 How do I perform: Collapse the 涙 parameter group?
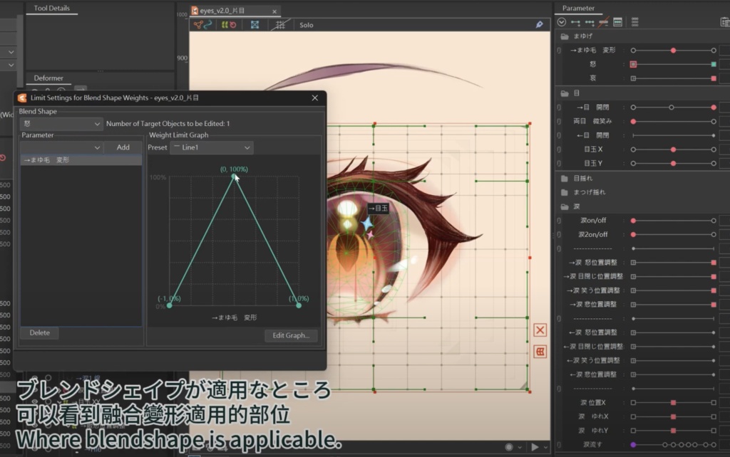coord(565,206)
